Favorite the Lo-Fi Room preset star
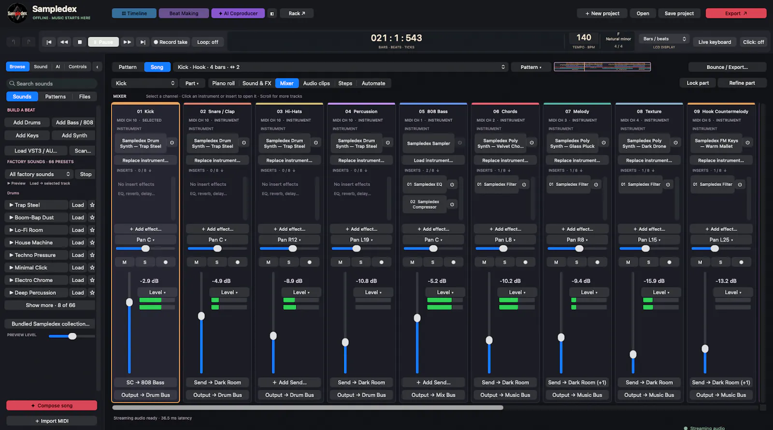The height and width of the screenshot is (430, 773). 92,230
